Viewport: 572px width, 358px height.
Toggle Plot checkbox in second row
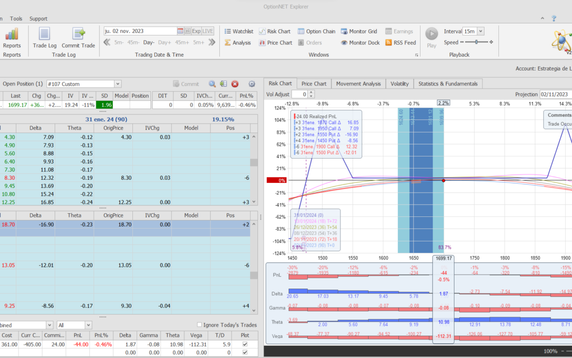click(244, 352)
